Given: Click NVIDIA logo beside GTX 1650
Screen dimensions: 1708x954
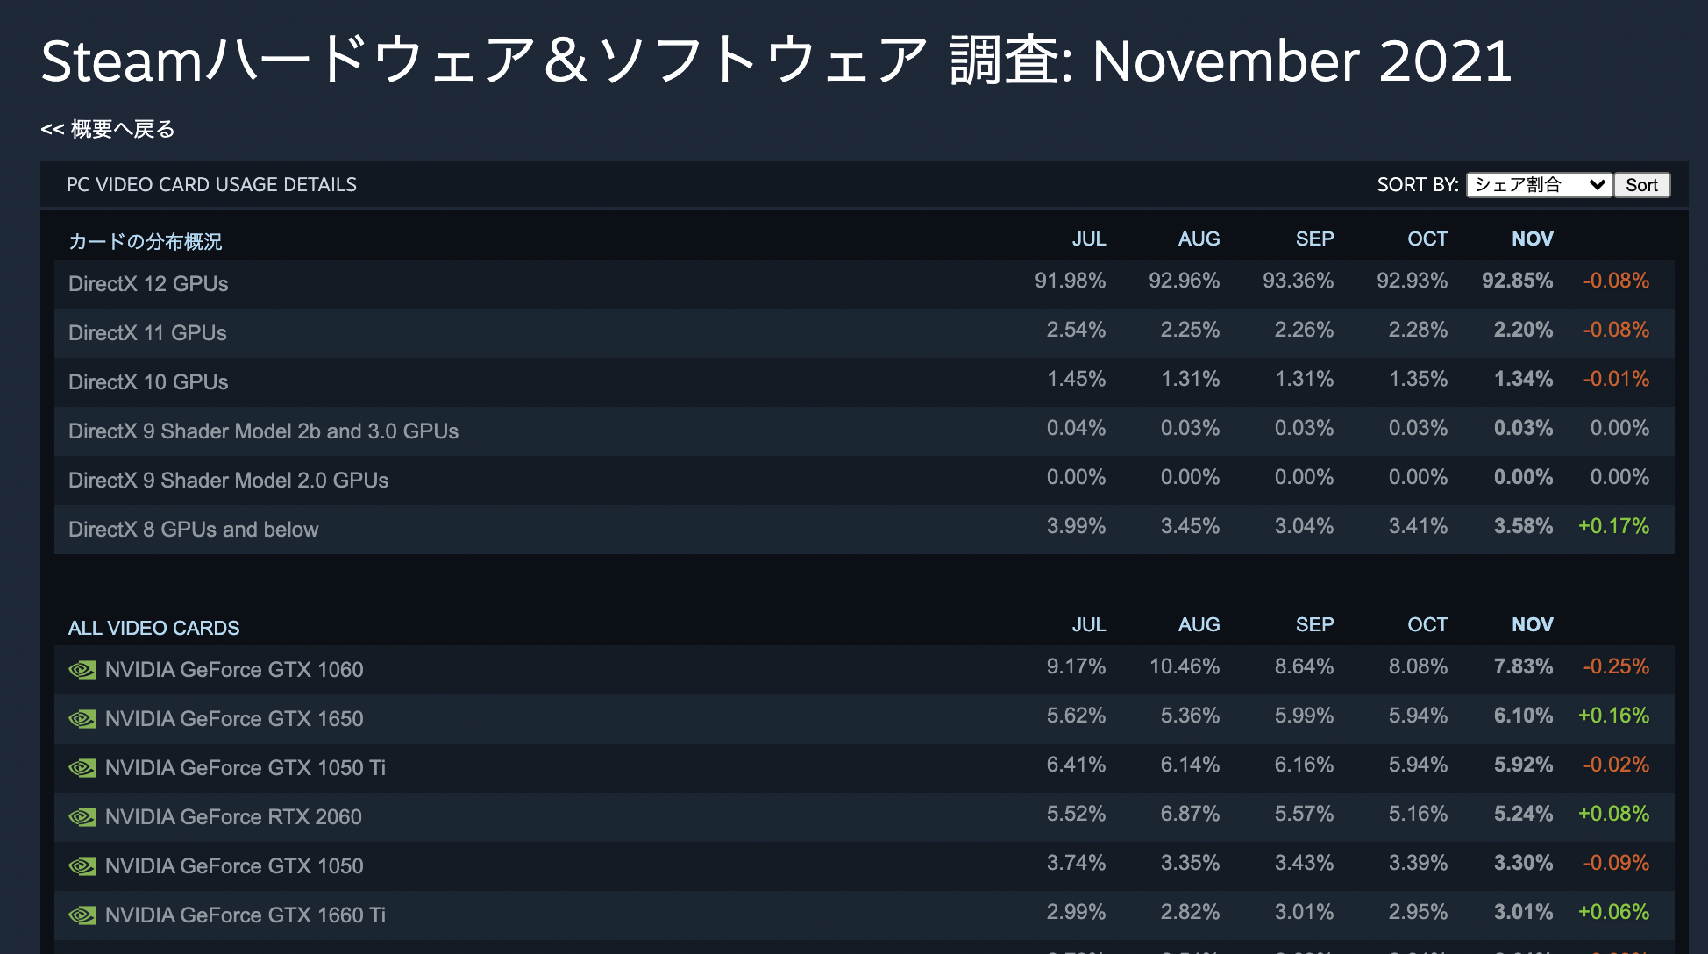Looking at the screenshot, I should (x=82, y=719).
